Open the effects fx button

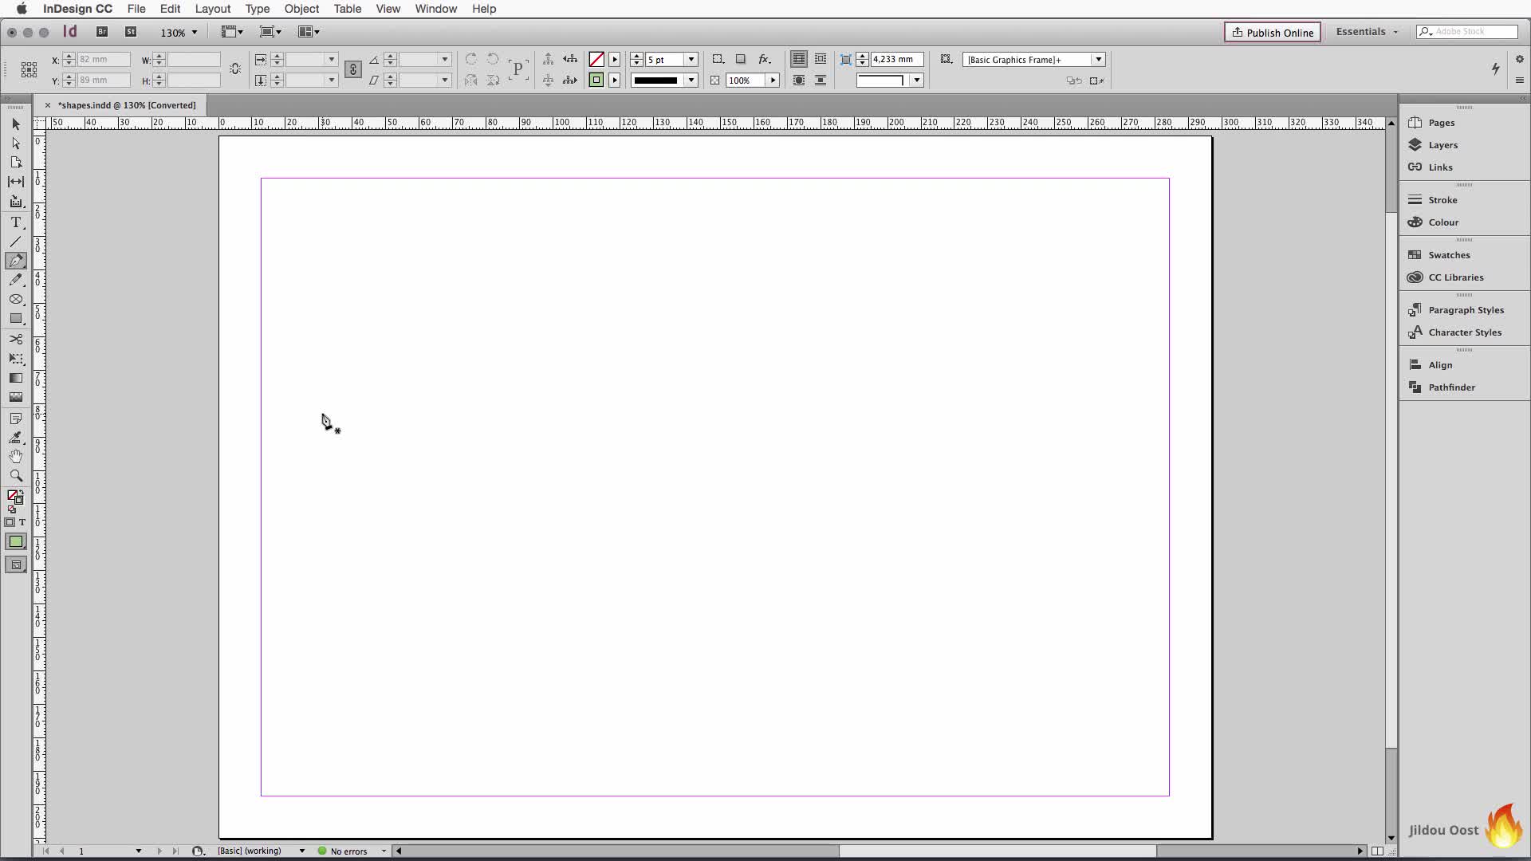point(764,59)
